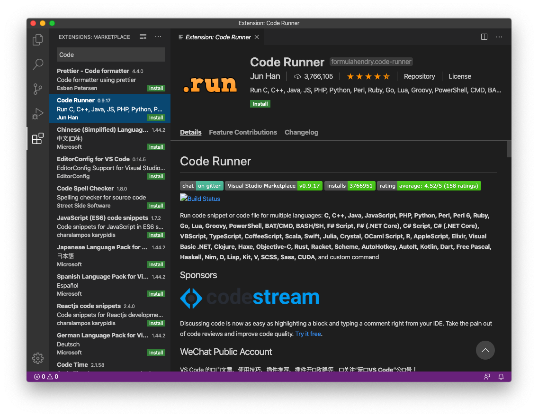Open the Extensions view in activity bar
This screenshot has width=538, height=417.
[38, 138]
